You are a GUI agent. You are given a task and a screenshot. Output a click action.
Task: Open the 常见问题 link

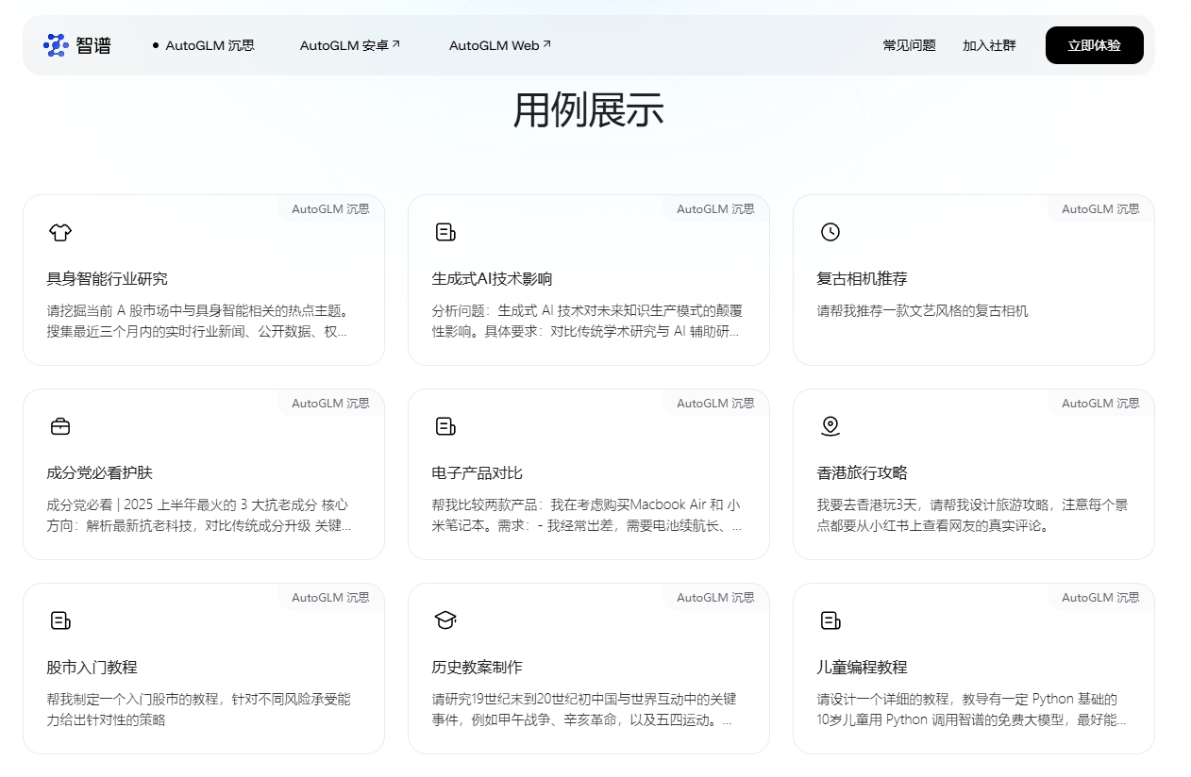(909, 45)
